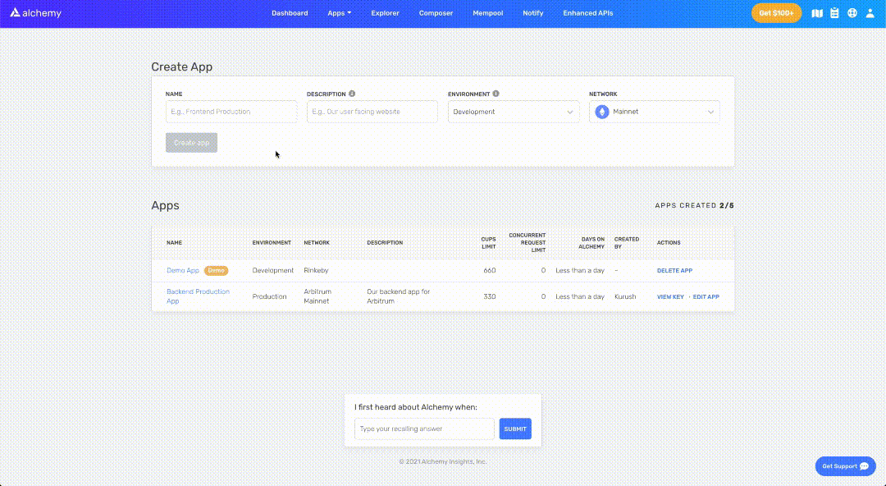Click the Alchemy logo in the navbar
The width and height of the screenshot is (886, 486).
click(x=35, y=12)
